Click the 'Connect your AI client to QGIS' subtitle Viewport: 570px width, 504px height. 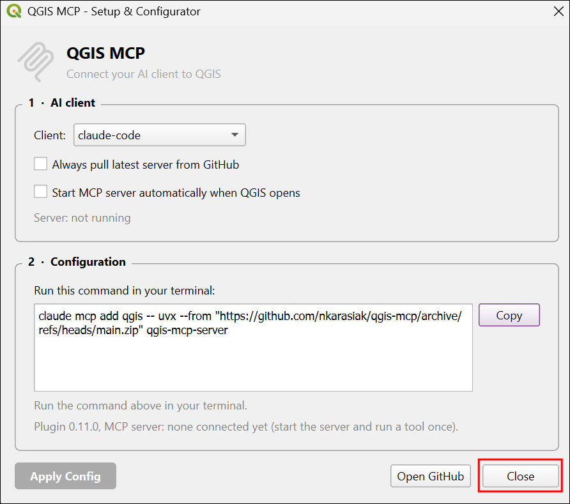pos(144,74)
